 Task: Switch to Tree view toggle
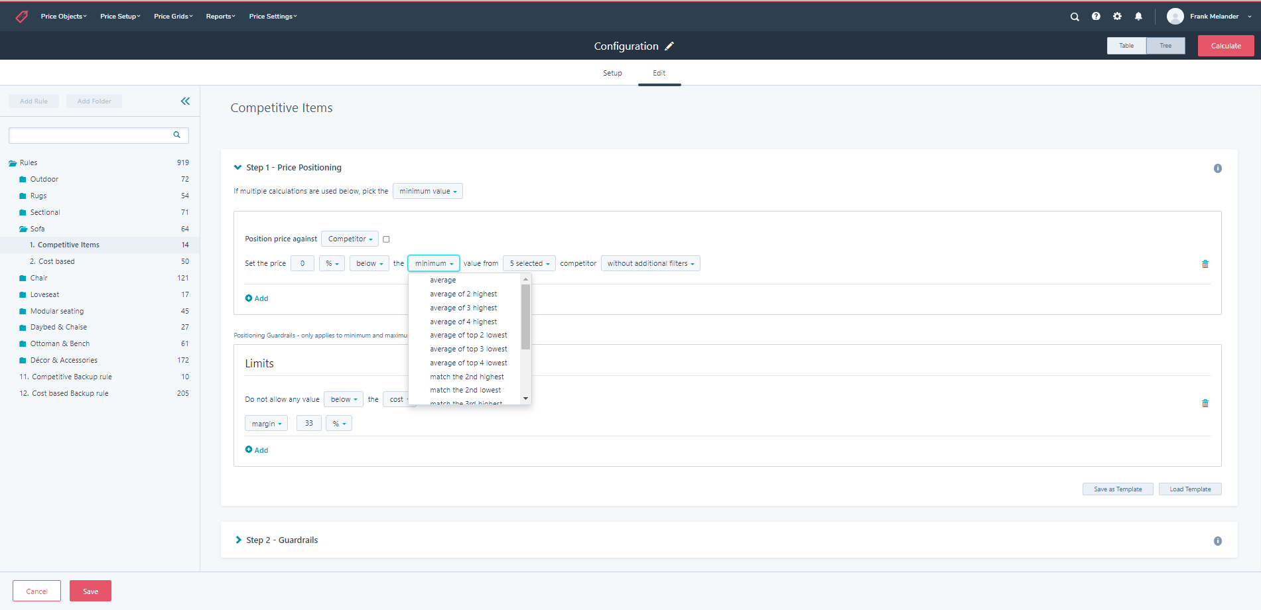[1165, 46]
